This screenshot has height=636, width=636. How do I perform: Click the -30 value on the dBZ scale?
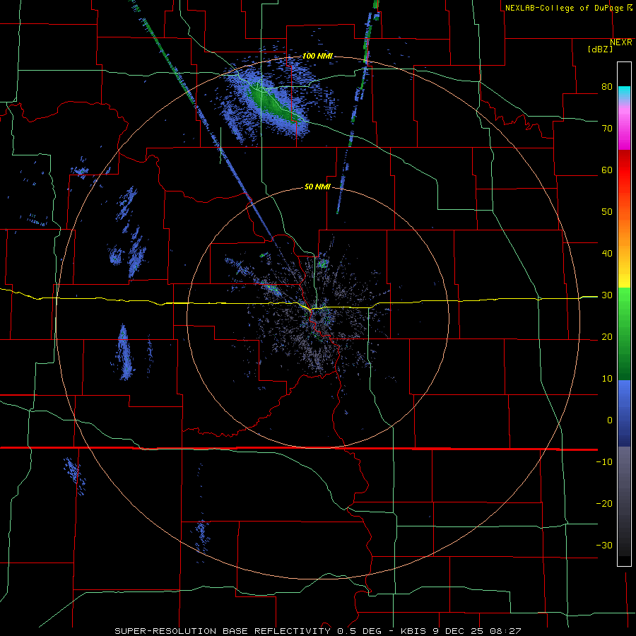(x=604, y=546)
